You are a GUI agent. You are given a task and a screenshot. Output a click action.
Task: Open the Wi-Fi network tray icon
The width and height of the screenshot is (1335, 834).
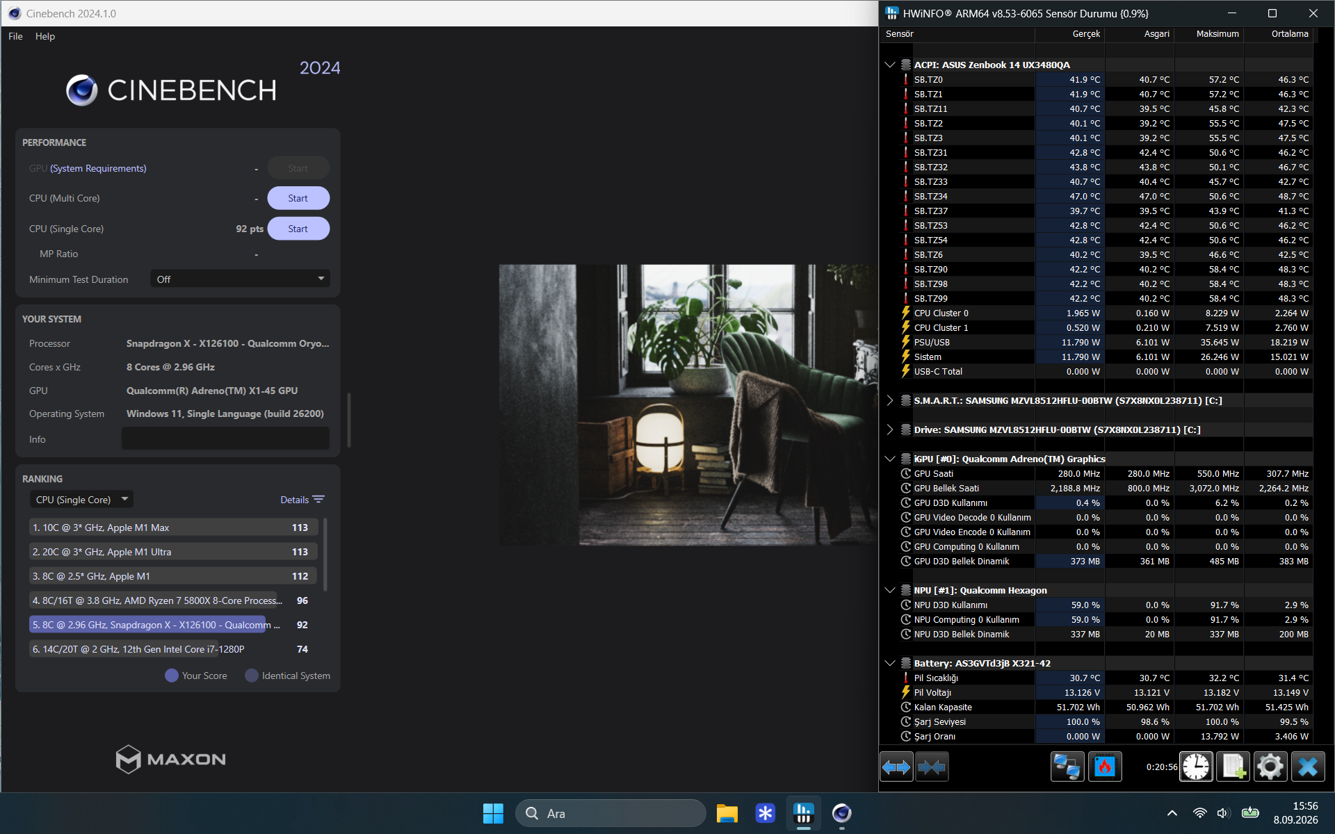click(1200, 813)
